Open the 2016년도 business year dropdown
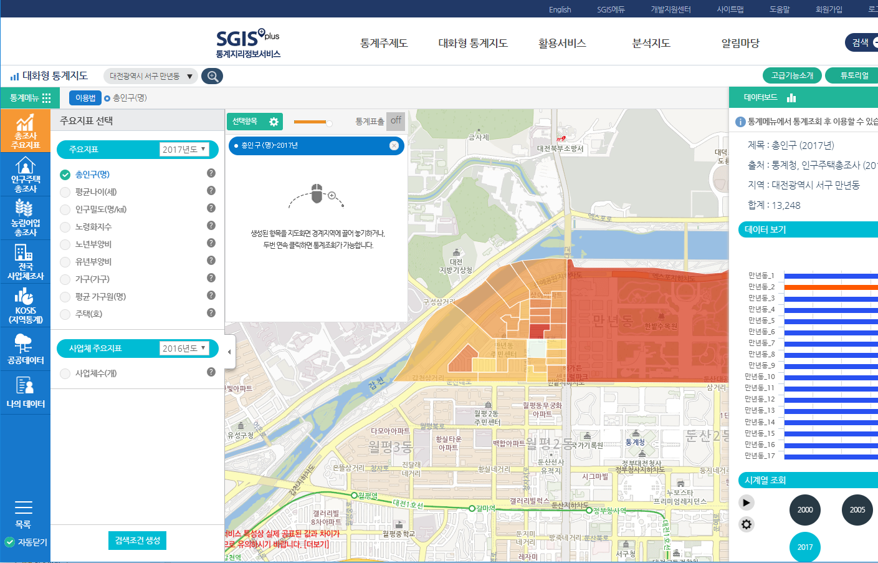The image size is (878, 563). [184, 349]
